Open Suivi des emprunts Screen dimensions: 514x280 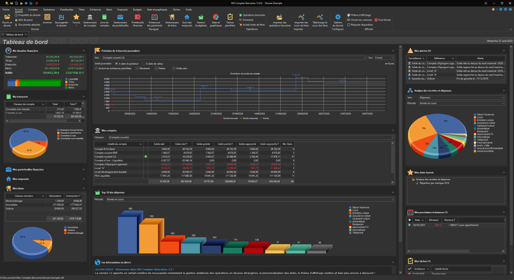tap(187, 20)
